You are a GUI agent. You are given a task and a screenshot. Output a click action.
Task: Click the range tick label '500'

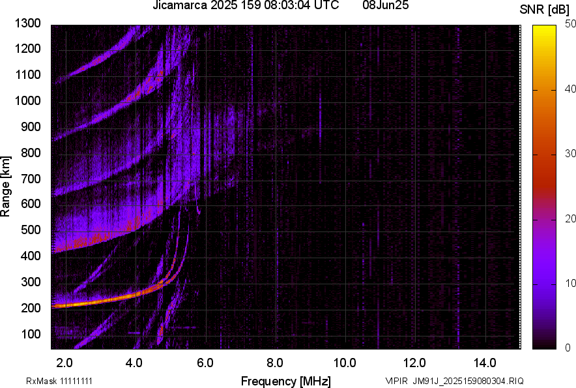click(31, 230)
